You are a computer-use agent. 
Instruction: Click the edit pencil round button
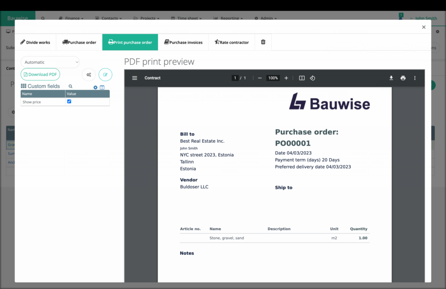click(105, 75)
